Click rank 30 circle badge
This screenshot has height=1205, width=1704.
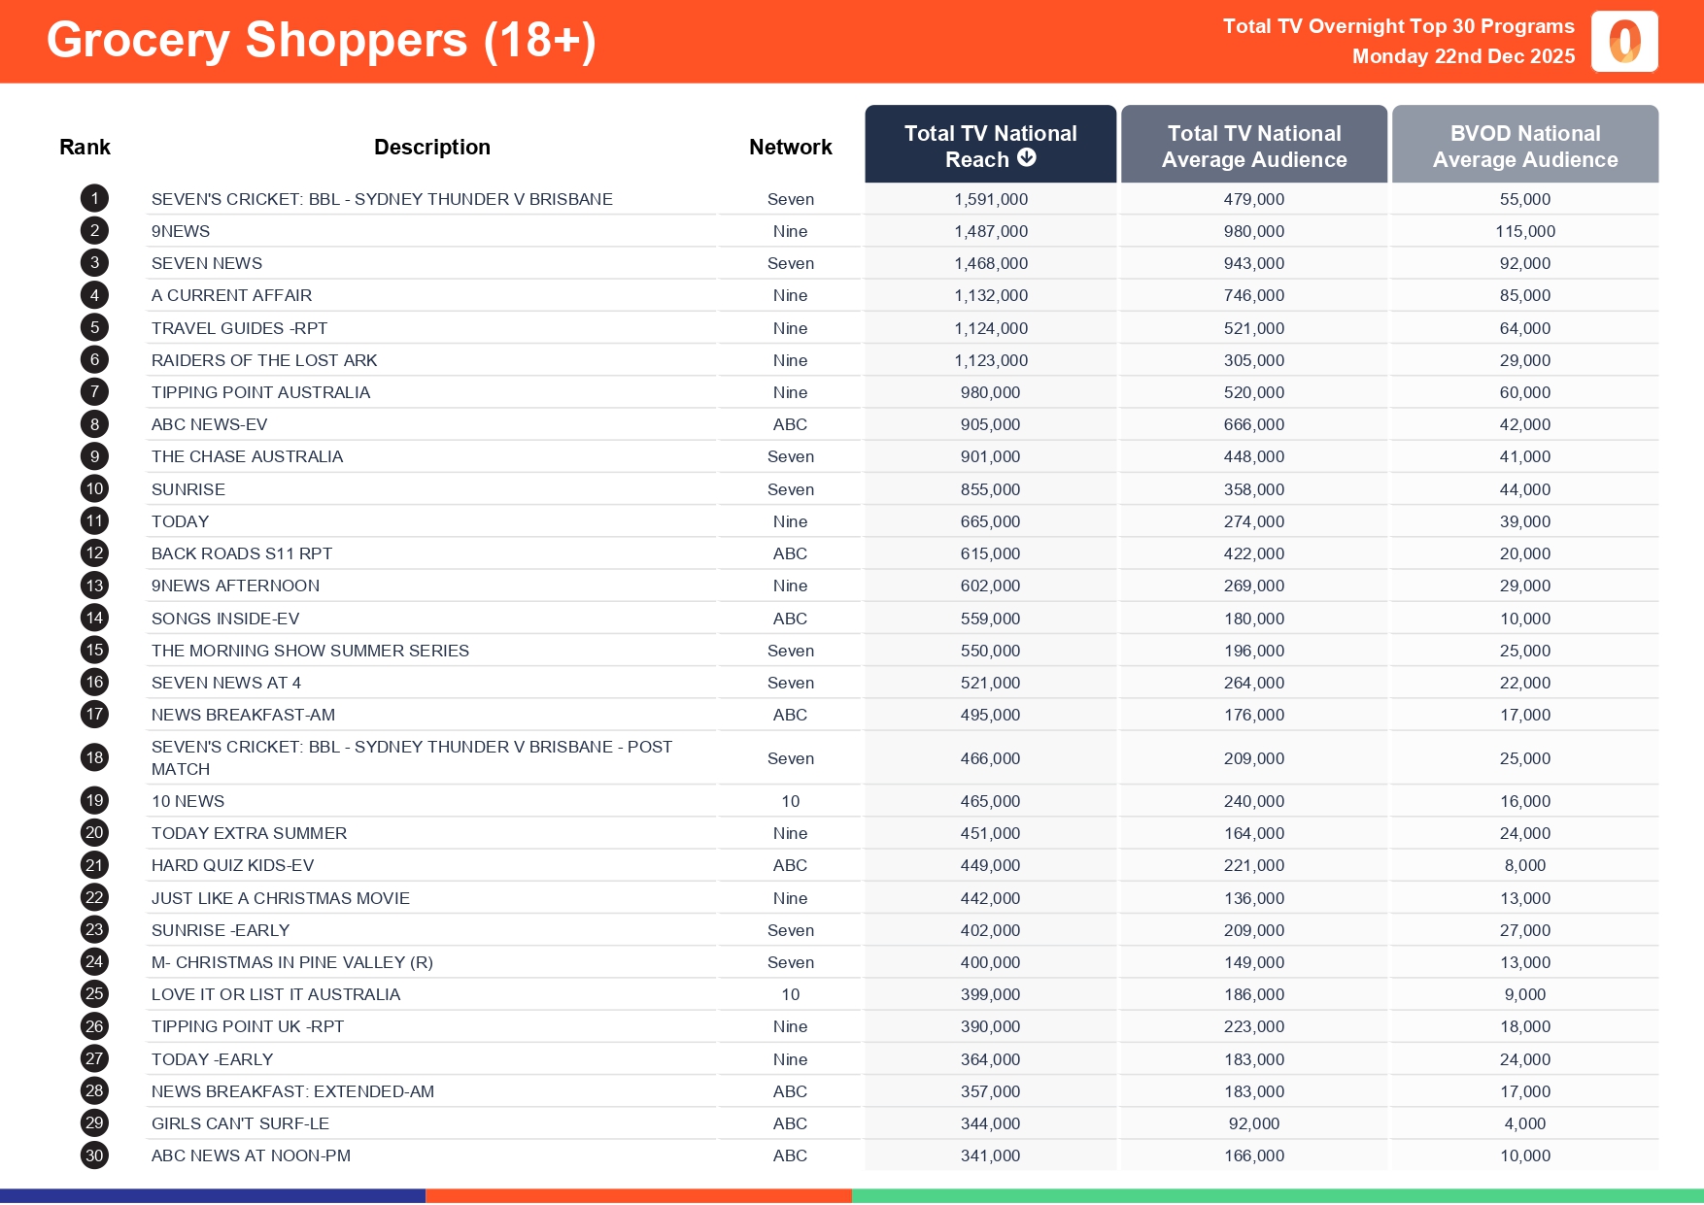click(x=94, y=1155)
